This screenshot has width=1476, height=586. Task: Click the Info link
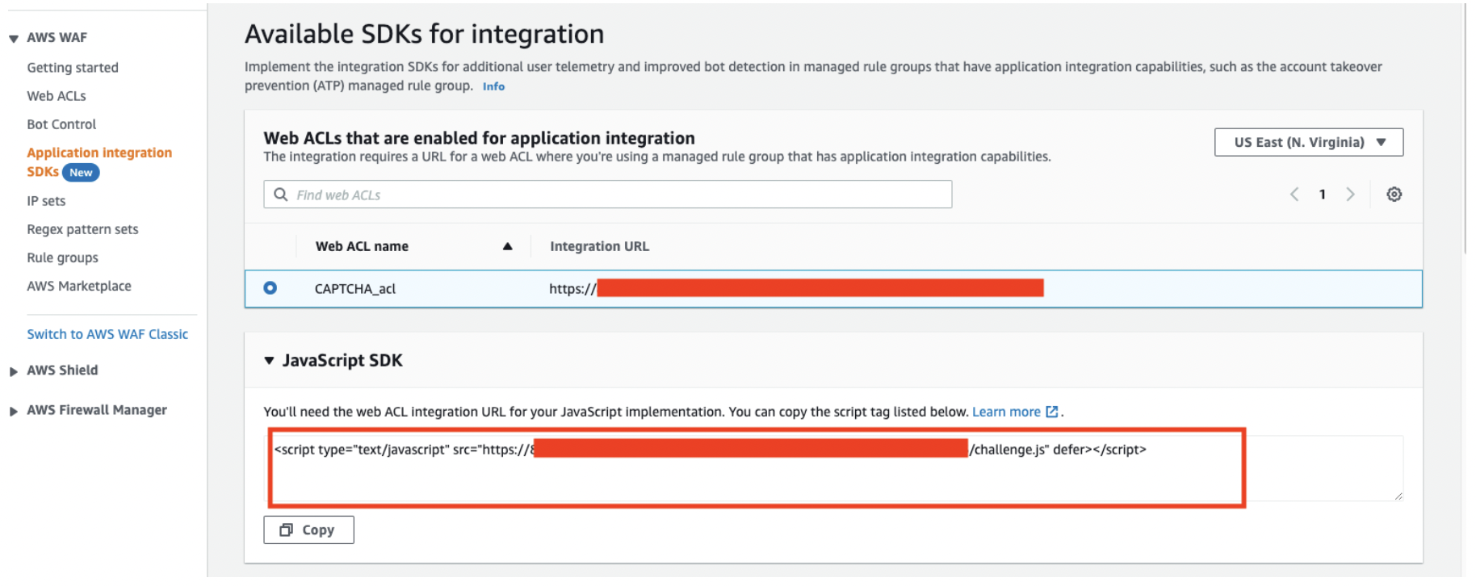point(493,86)
